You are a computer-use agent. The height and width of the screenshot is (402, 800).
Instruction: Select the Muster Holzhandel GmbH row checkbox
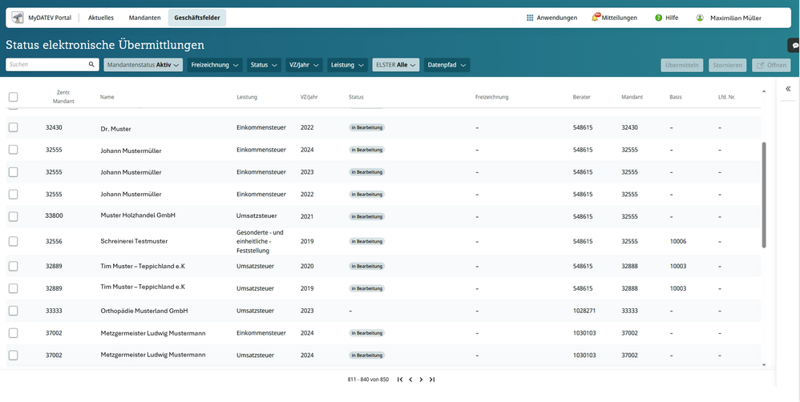(x=13, y=215)
